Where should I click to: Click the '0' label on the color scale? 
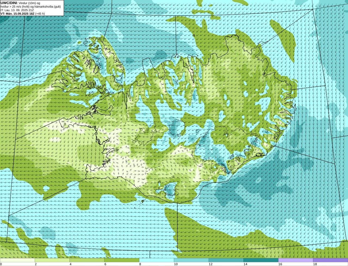[x=1, y=264]
